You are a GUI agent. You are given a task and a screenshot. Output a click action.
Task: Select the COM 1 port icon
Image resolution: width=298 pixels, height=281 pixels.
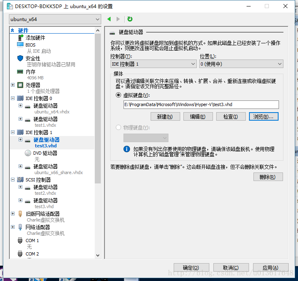(20, 241)
